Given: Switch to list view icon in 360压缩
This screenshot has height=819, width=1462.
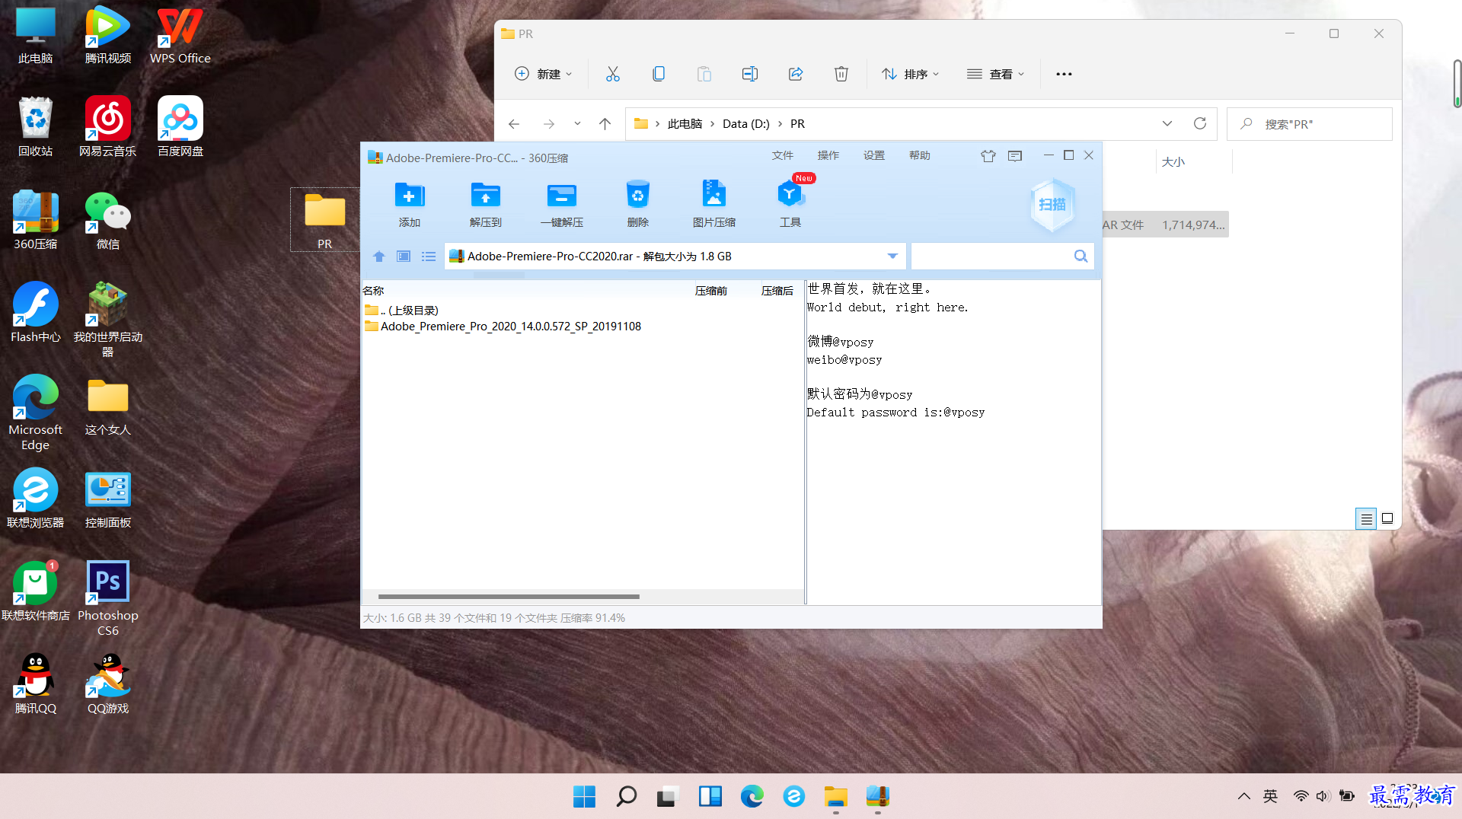Looking at the screenshot, I should click(429, 257).
